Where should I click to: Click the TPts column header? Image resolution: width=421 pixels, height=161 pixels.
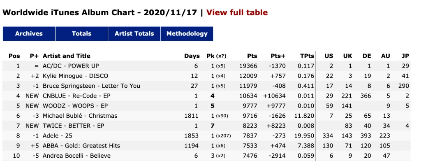point(307,56)
